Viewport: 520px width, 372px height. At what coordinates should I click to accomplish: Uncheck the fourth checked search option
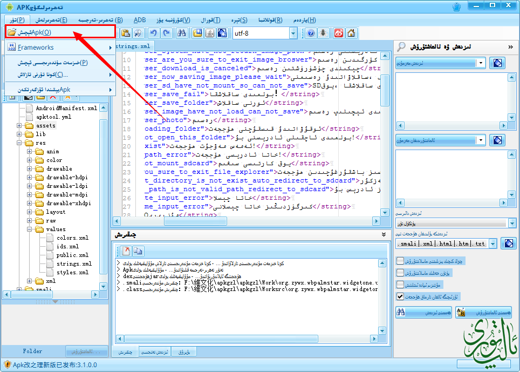(x=400, y=296)
